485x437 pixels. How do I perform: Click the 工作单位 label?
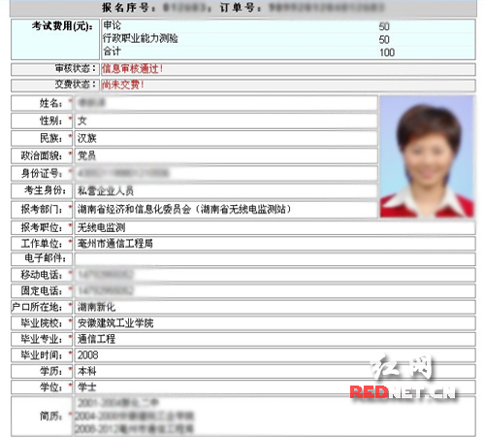tap(42, 244)
